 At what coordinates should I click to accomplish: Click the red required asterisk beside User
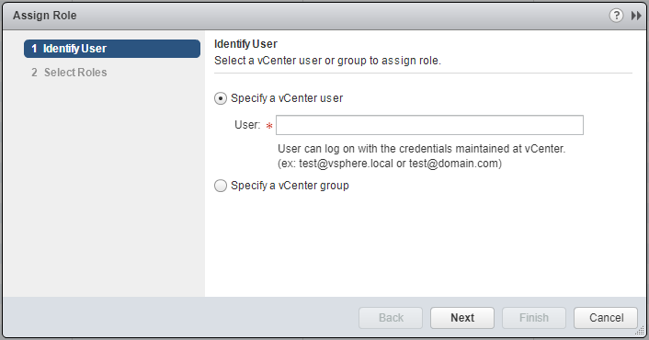tap(269, 126)
